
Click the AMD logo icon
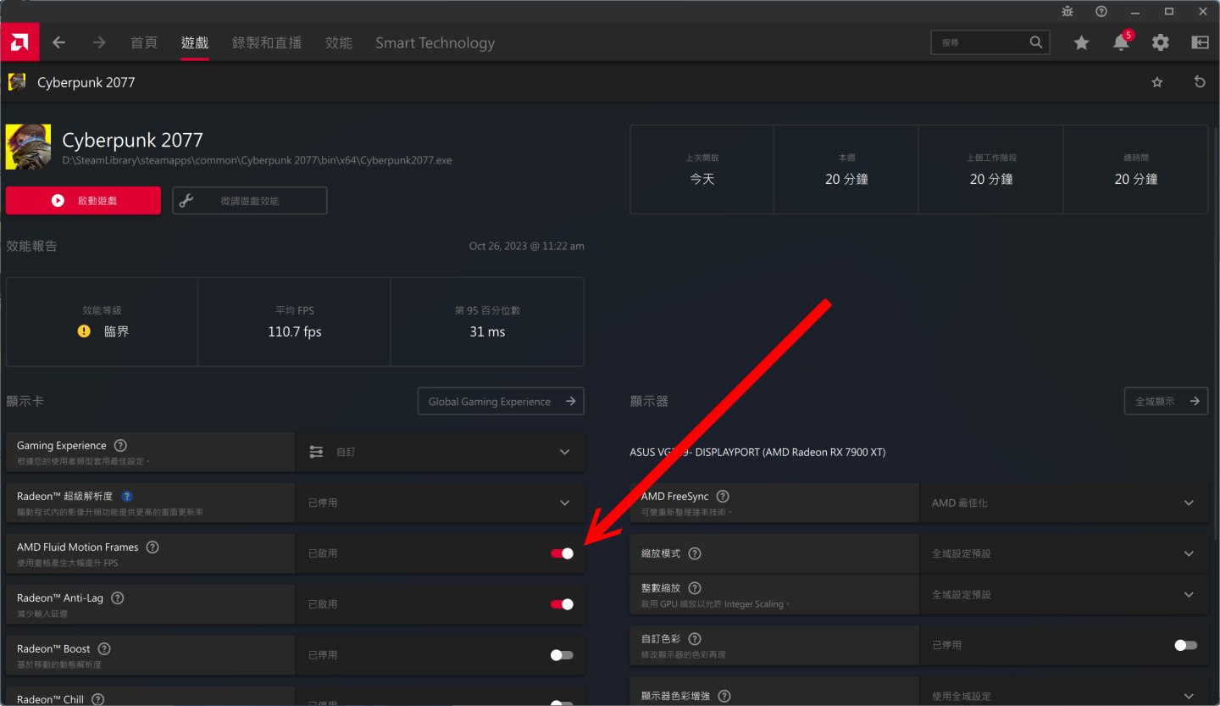(x=19, y=42)
